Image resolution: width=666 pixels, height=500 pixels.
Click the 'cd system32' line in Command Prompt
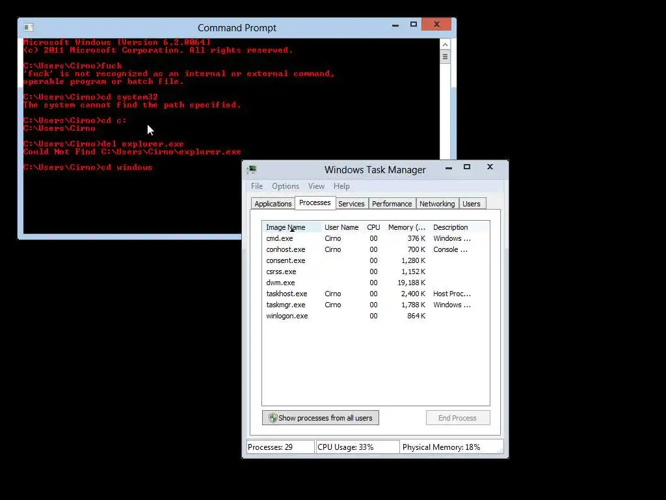[90, 98]
